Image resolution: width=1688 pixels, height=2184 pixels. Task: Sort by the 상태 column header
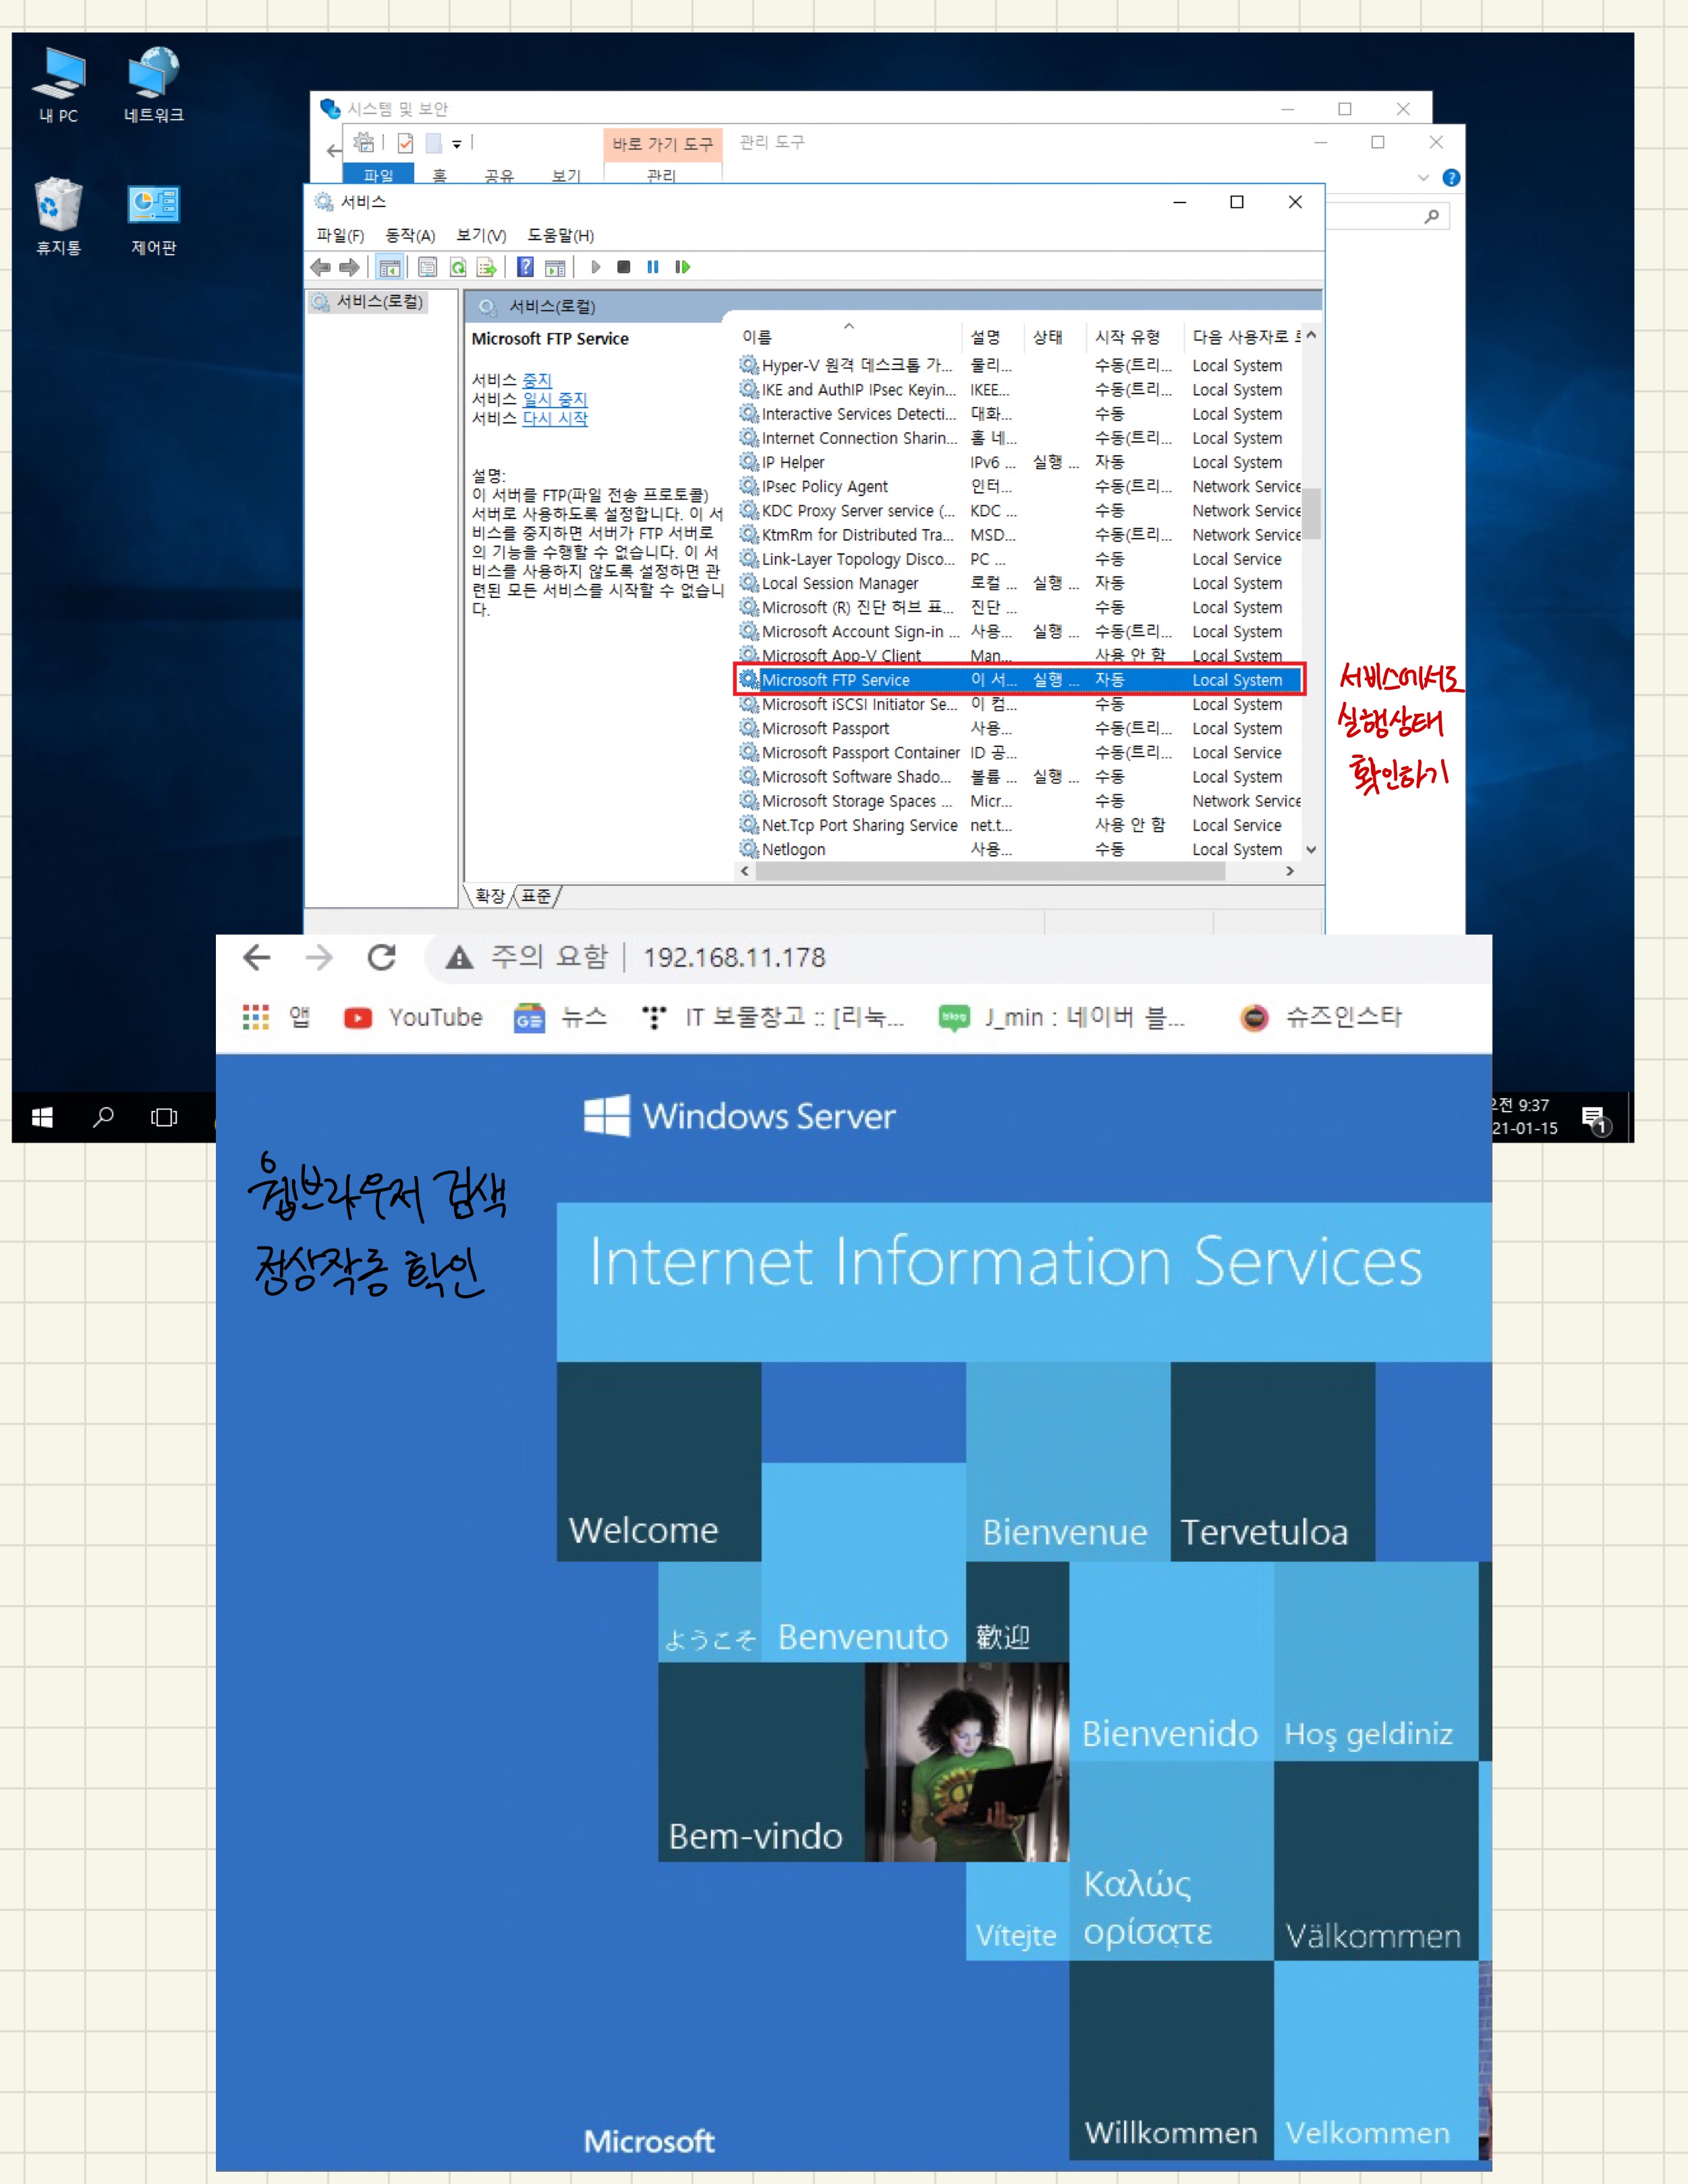pyautogui.click(x=1047, y=337)
